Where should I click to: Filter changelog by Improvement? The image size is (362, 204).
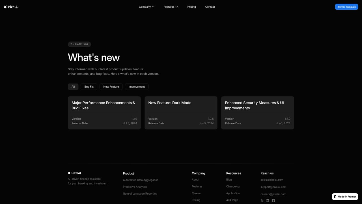click(x=137, y=87)
